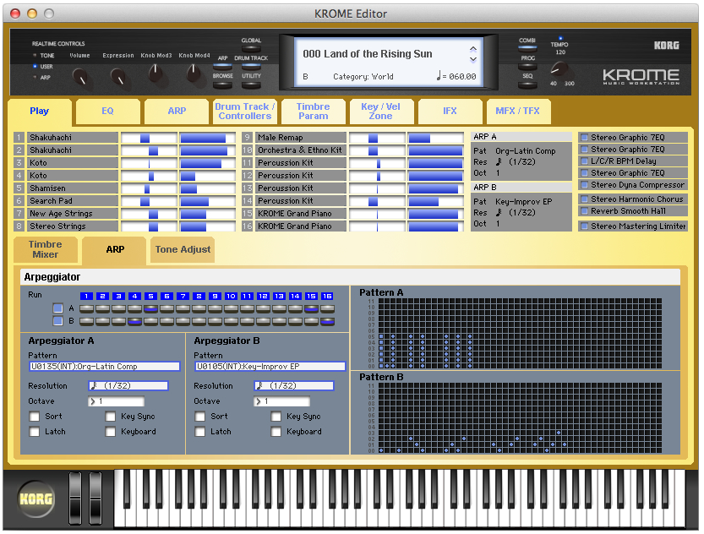Viewport: 704px width, 534px height.
Task: Click the right modulation wheel
Action: (x=96, y=499)
